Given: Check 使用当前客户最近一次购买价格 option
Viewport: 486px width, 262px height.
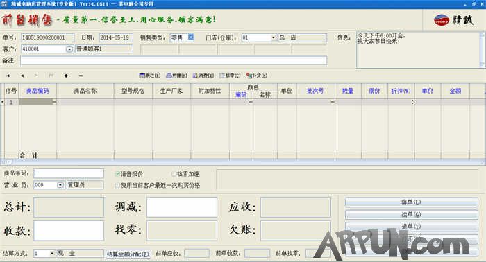Looking at the screenshot, I should (117, 185).
